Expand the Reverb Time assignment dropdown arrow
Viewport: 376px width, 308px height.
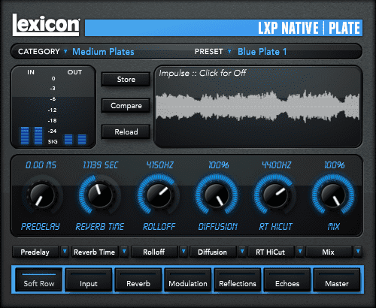pyautogui.click(x=124, y=252)
